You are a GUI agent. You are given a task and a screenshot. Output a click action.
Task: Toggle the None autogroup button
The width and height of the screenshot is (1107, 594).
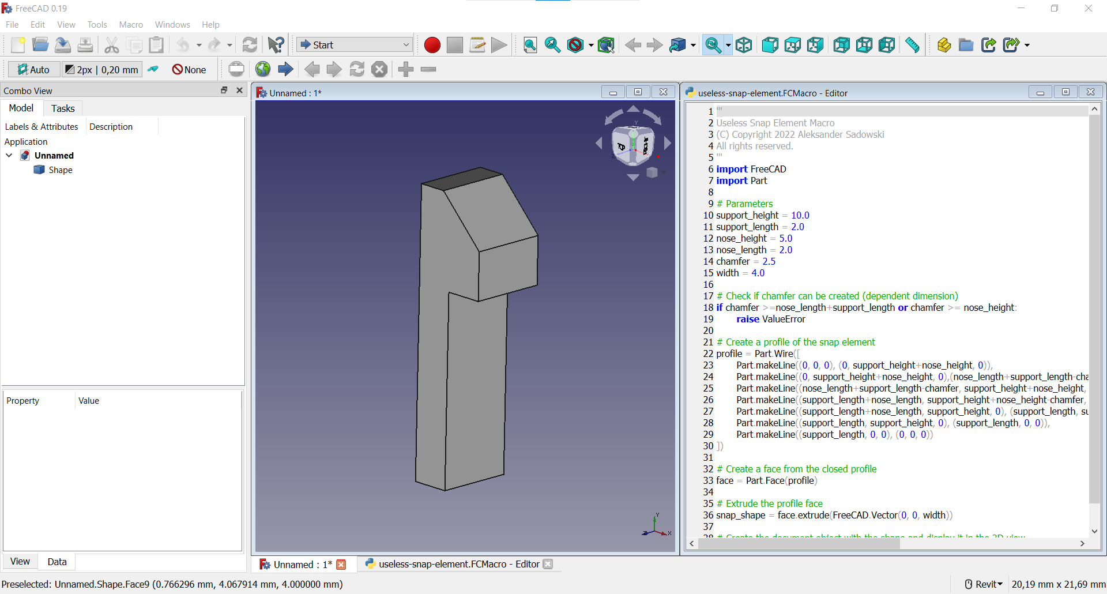tap(189, 70)
